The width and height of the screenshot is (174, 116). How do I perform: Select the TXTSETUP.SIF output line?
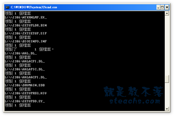click(x=26, y=34)
